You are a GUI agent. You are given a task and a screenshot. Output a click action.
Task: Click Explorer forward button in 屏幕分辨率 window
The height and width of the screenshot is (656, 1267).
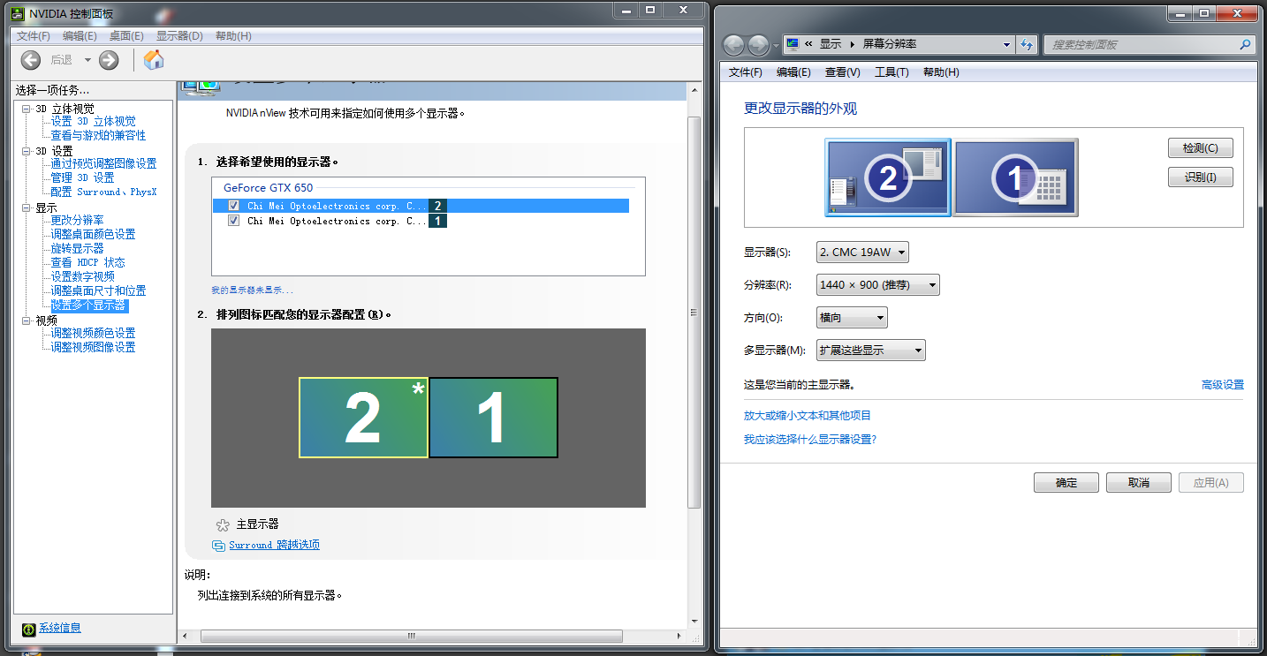pyautogui.click(x=758, y=45)
